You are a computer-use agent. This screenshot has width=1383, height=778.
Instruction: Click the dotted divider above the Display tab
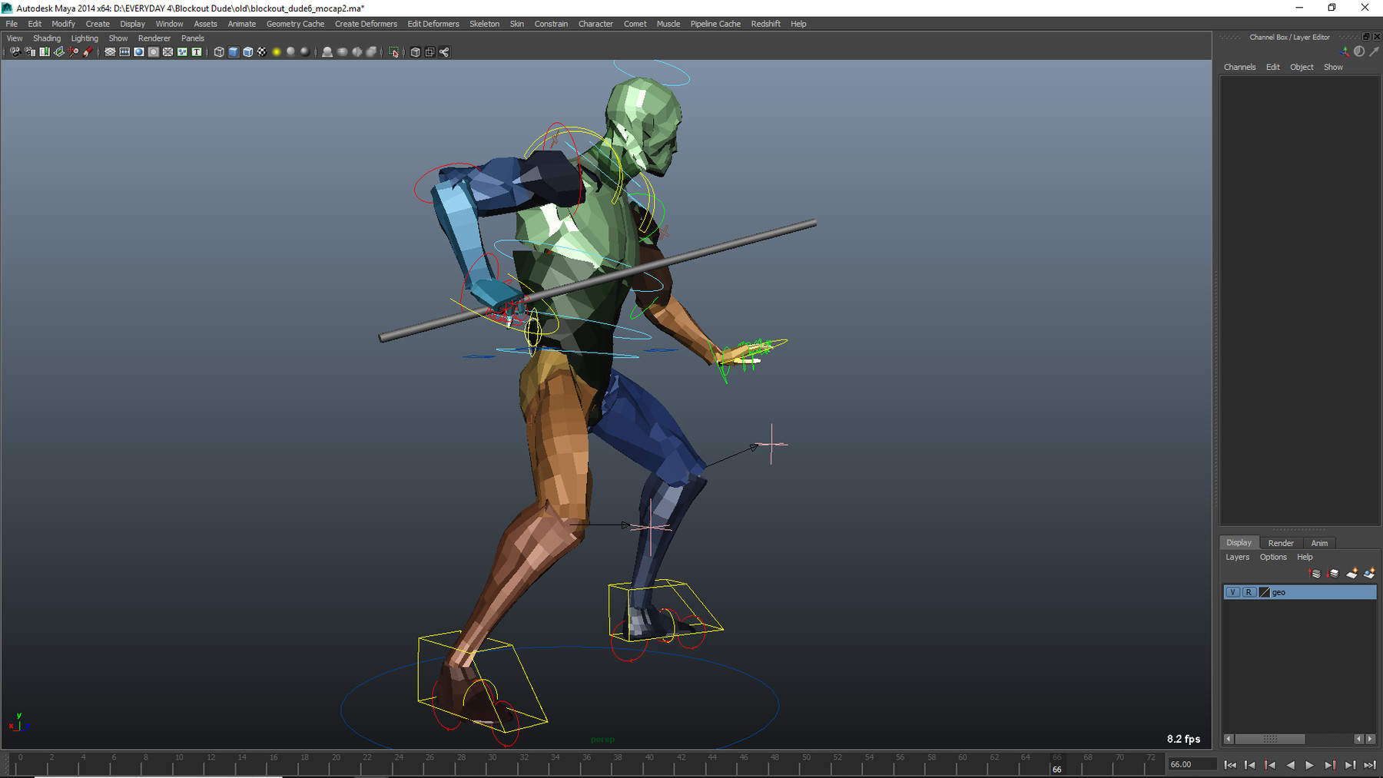1298,529
